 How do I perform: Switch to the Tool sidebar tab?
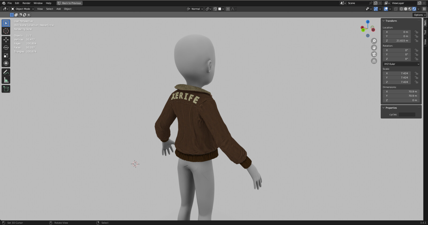click(x=425, y=32)
